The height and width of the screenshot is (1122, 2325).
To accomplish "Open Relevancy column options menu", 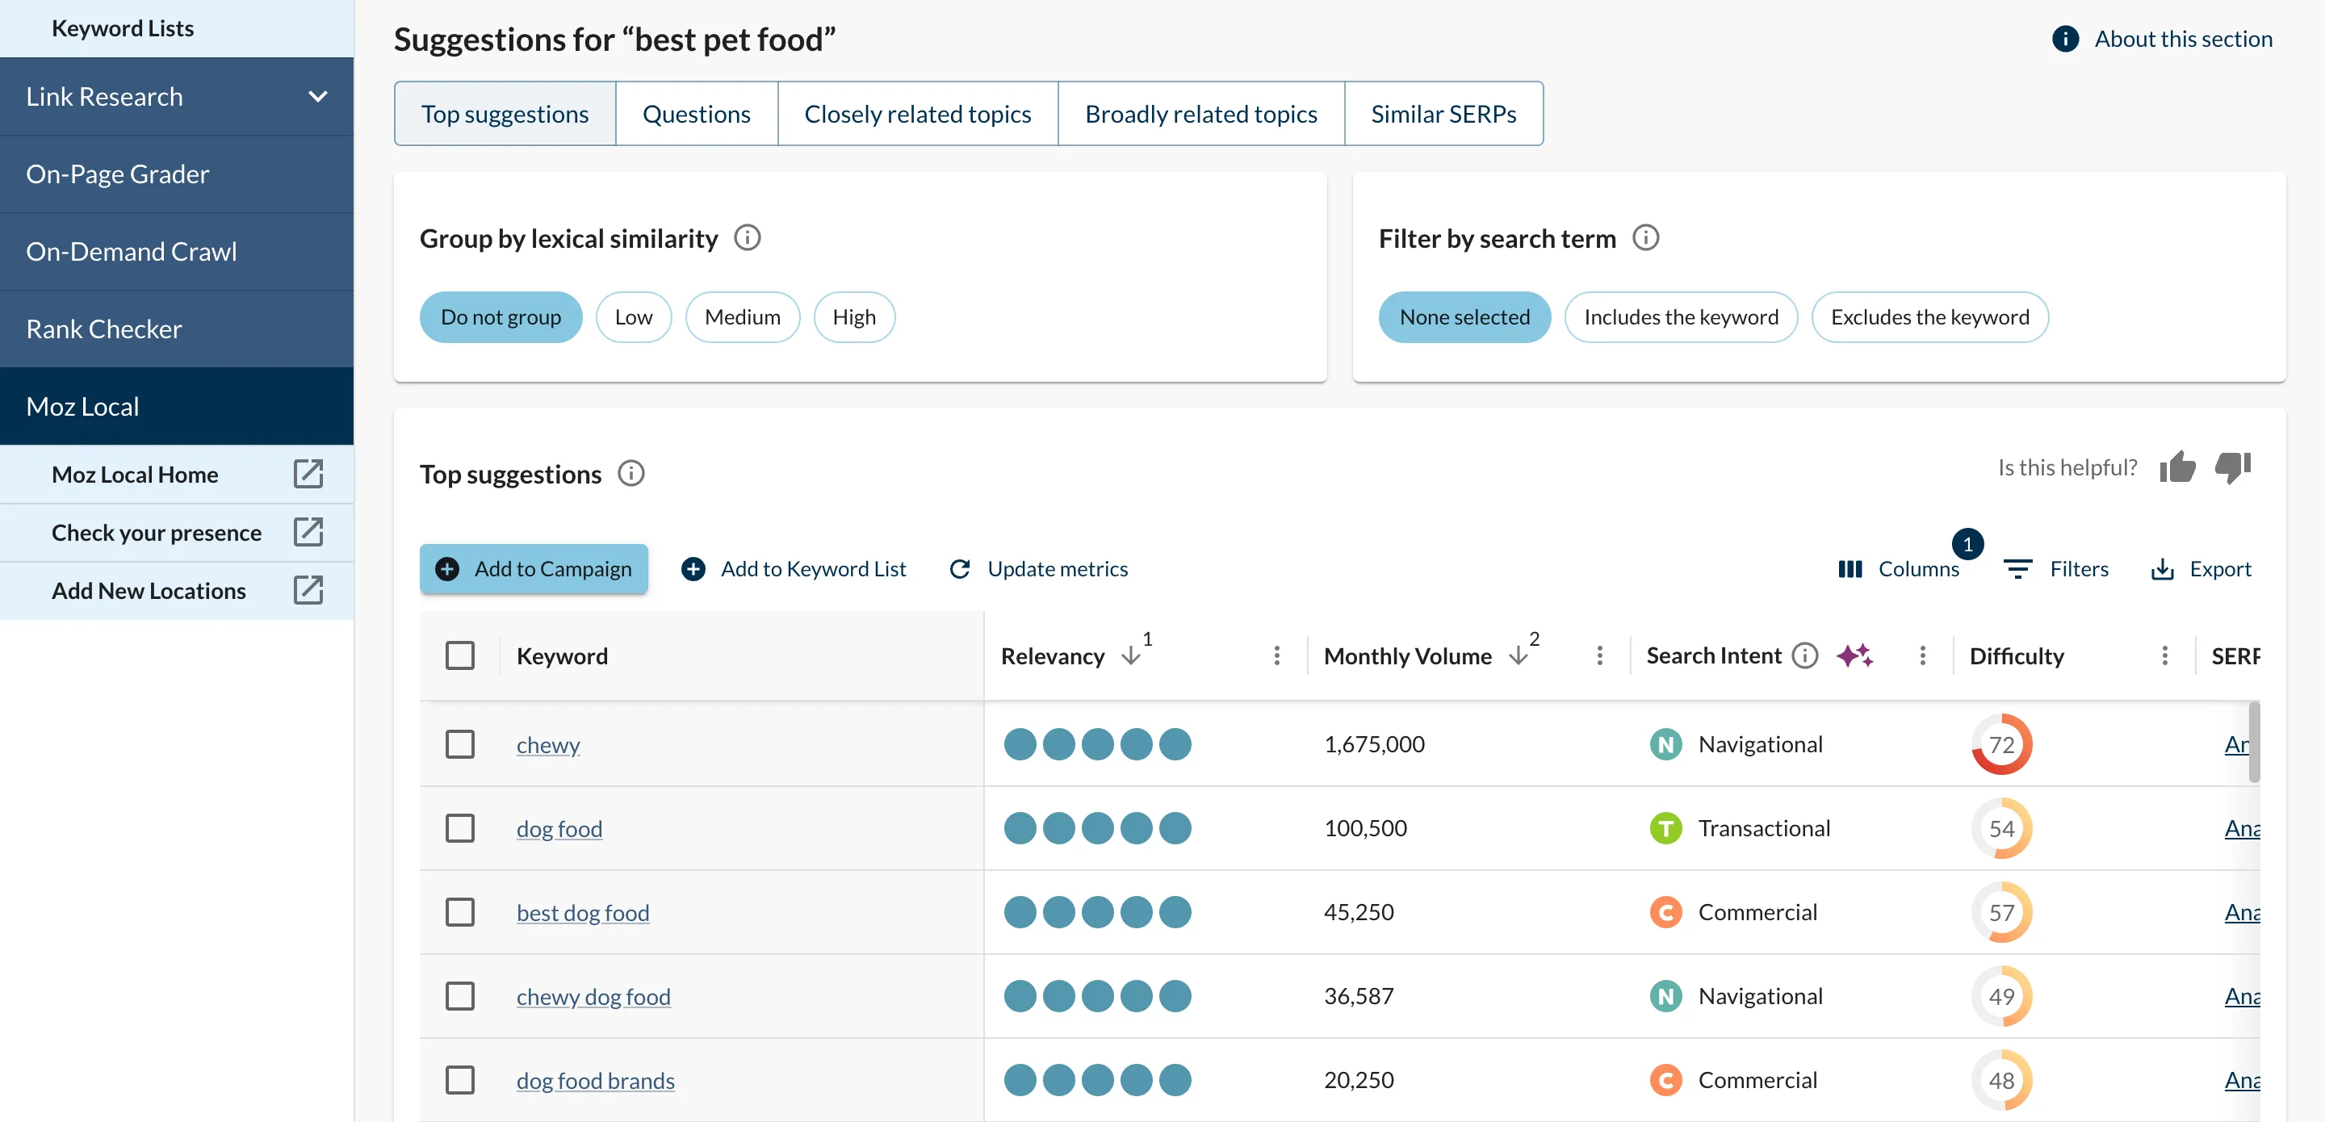I will (1276, 655).
